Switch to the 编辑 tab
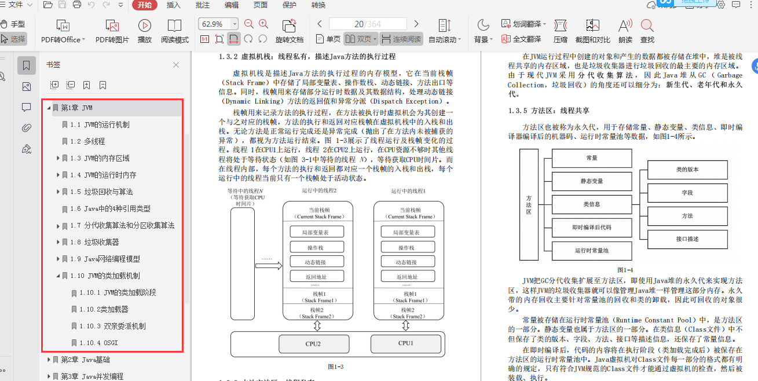 232,5
